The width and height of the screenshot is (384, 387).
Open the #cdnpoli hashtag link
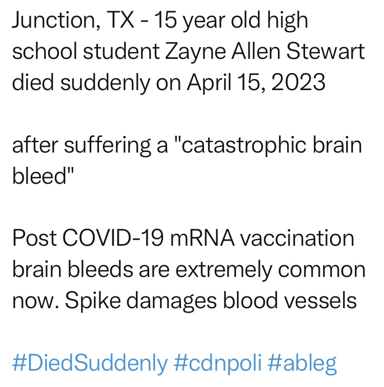point(217,363)
